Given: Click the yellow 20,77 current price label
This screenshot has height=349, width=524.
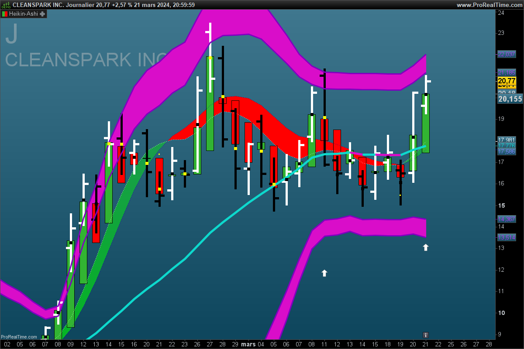Looking at the screenshot, I should point(507,81).
